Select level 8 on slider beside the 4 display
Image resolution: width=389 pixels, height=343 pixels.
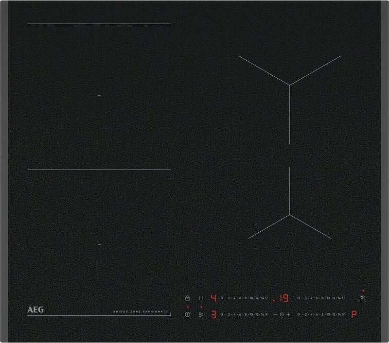coord(246,298)
